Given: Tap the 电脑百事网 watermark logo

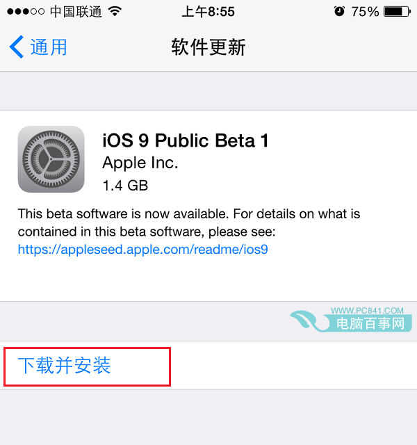Looking at the screenshot, I should tap(370, 323).
